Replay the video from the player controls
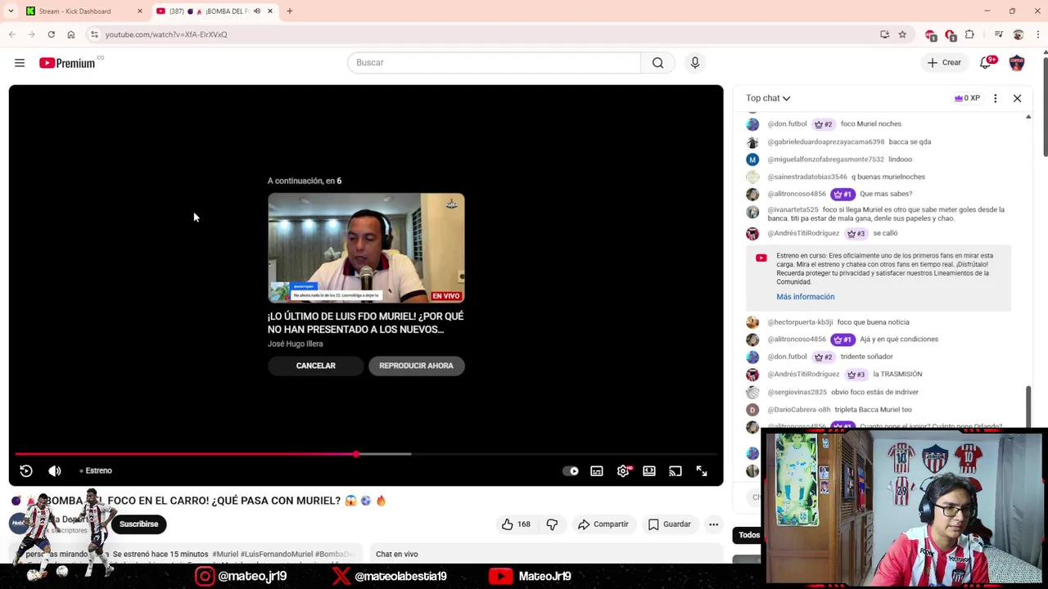The width and height of the screenshot is (1048, 589). tap(26, 470)
